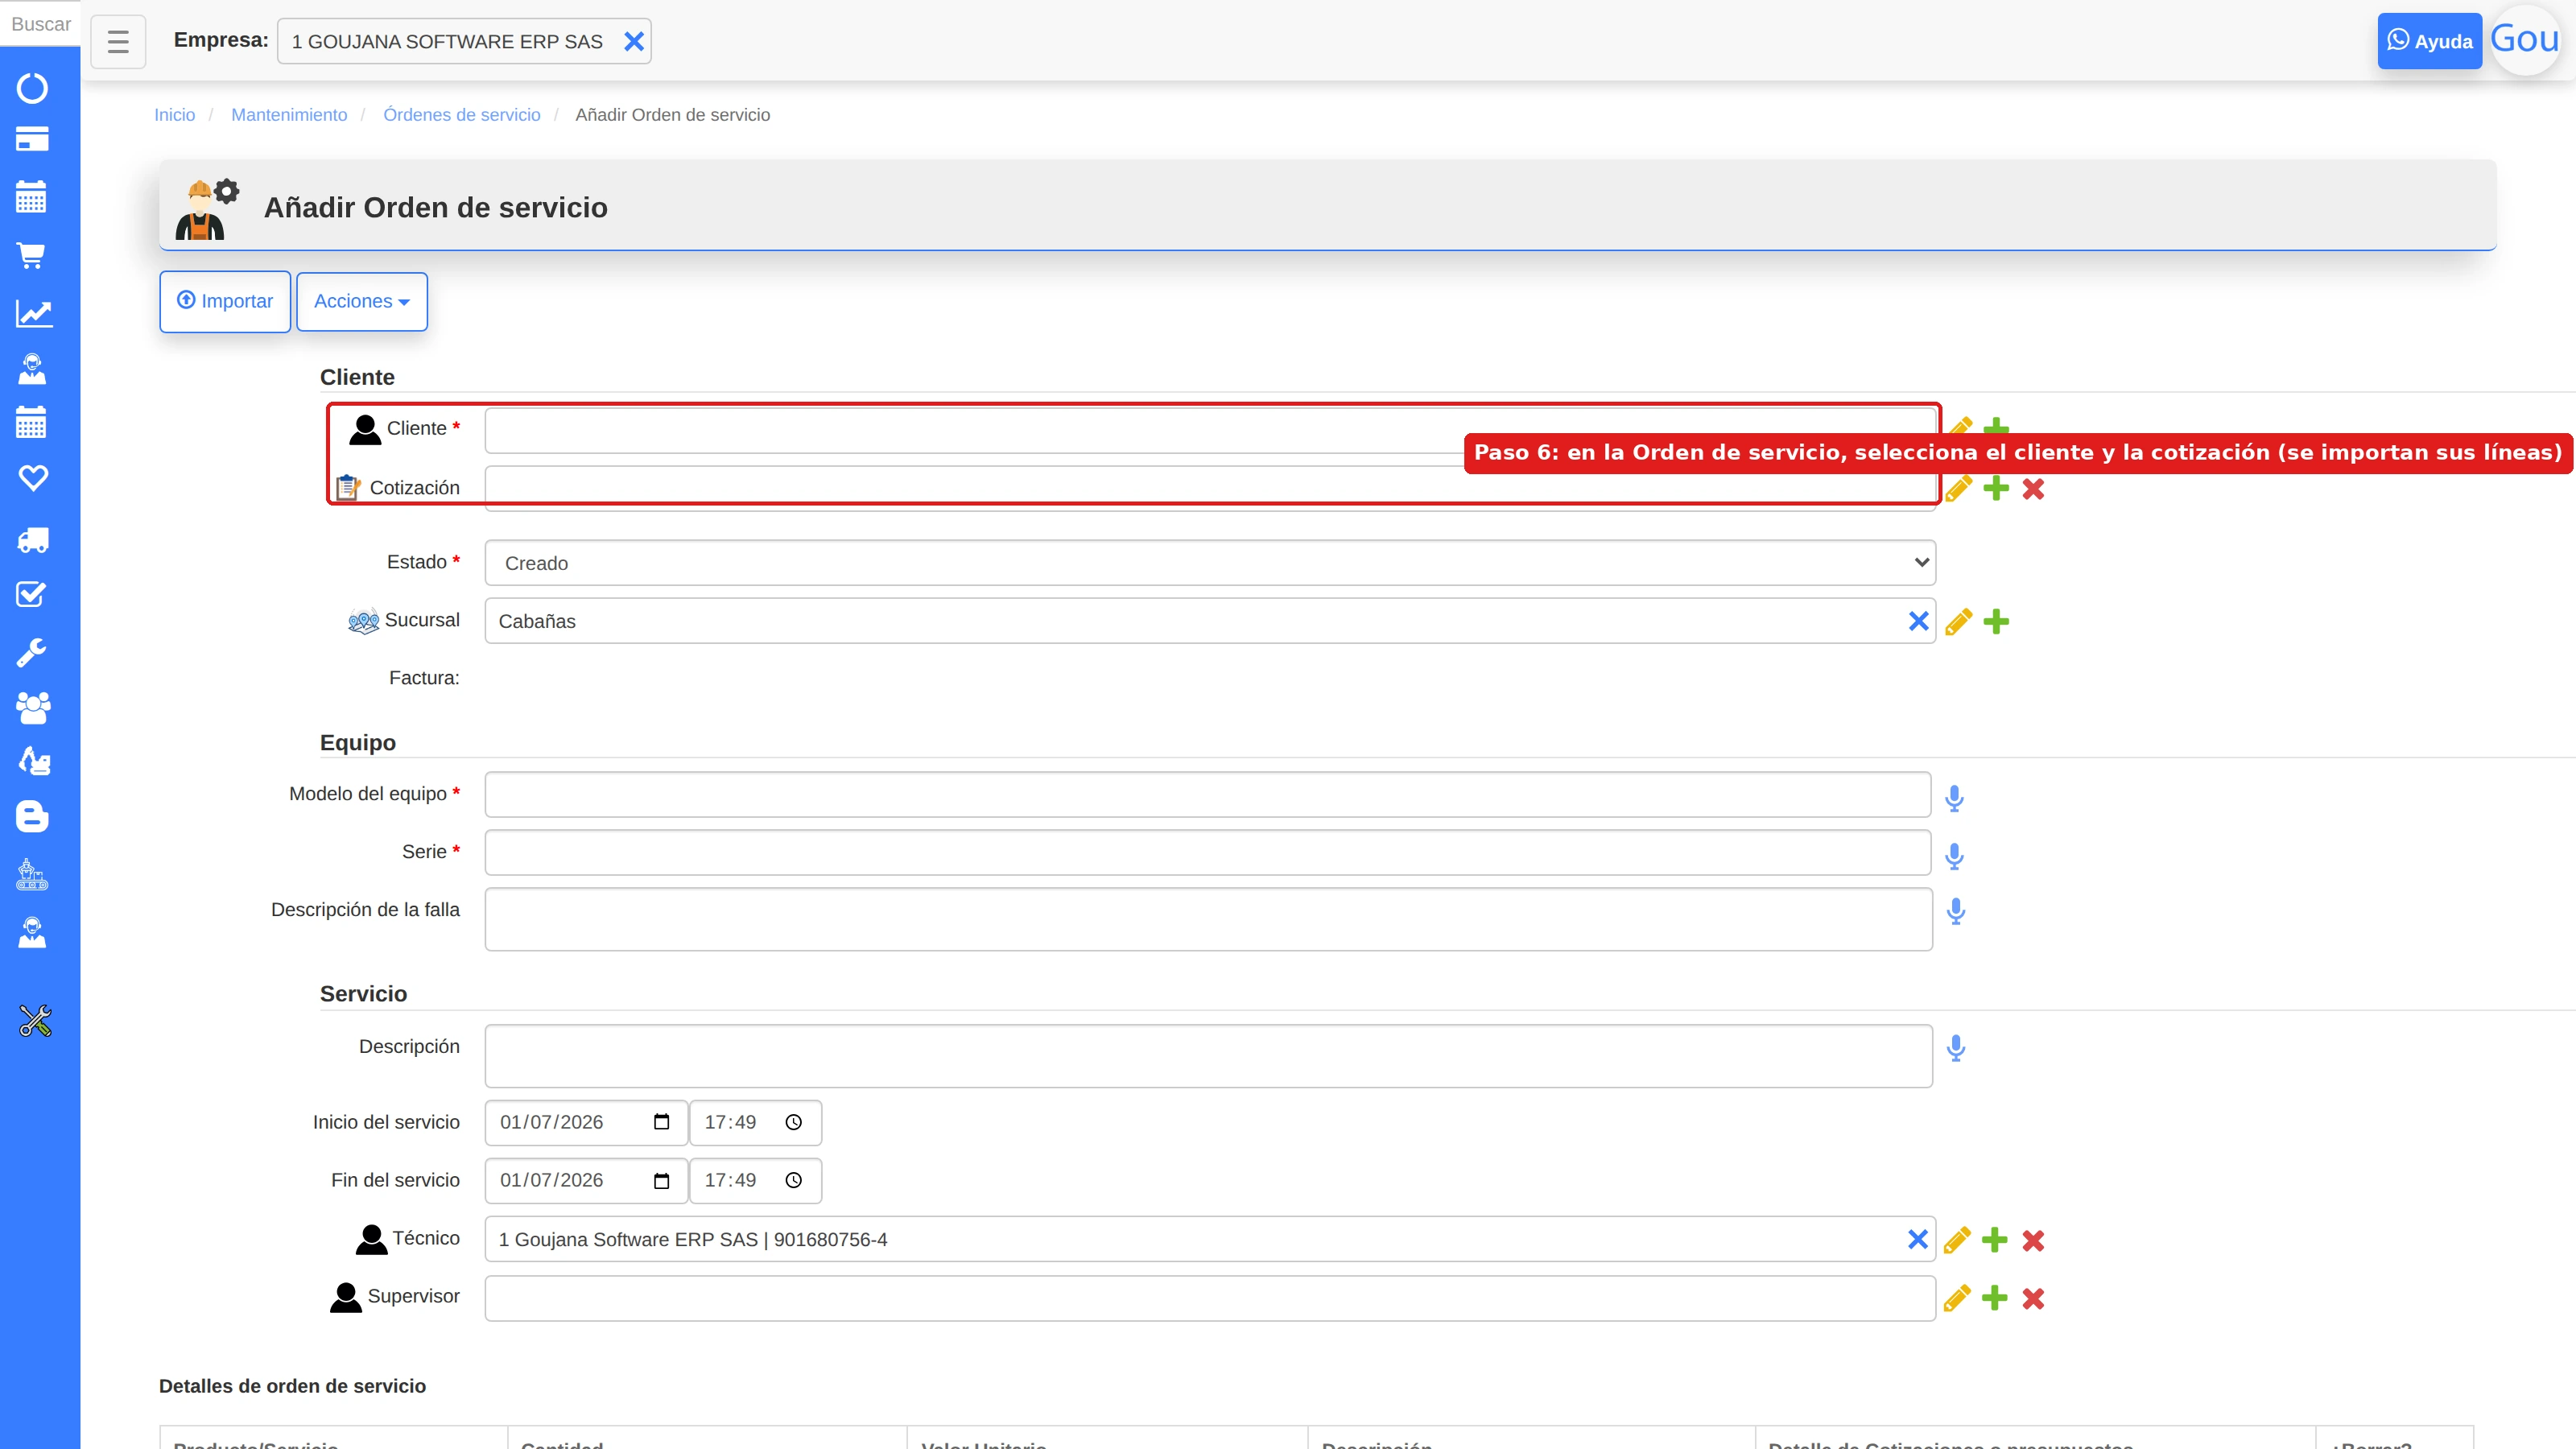Clear the Cabañas Sucursal selection
The width and height of the screenshot is (2576, 1449).
coord(1918,621)
